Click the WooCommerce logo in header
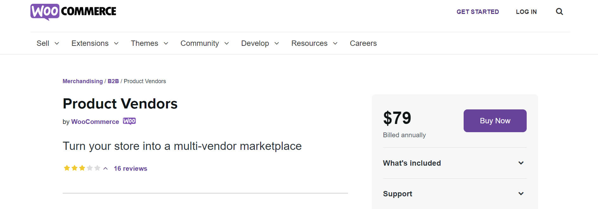Viewport: 598px width, 209px height. pyautogui.click(x=73, y=12)
